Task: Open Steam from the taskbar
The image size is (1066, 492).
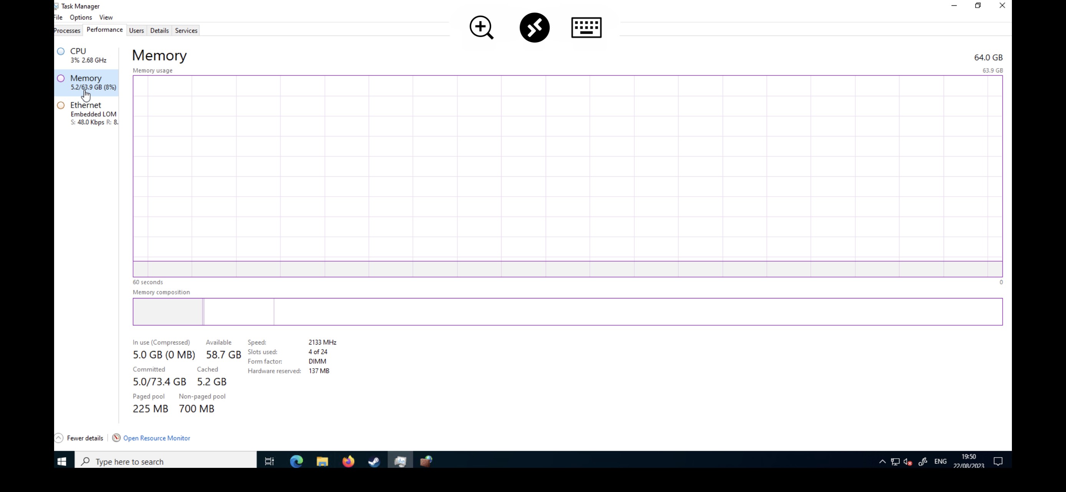Action: click(x=375, y=461)
